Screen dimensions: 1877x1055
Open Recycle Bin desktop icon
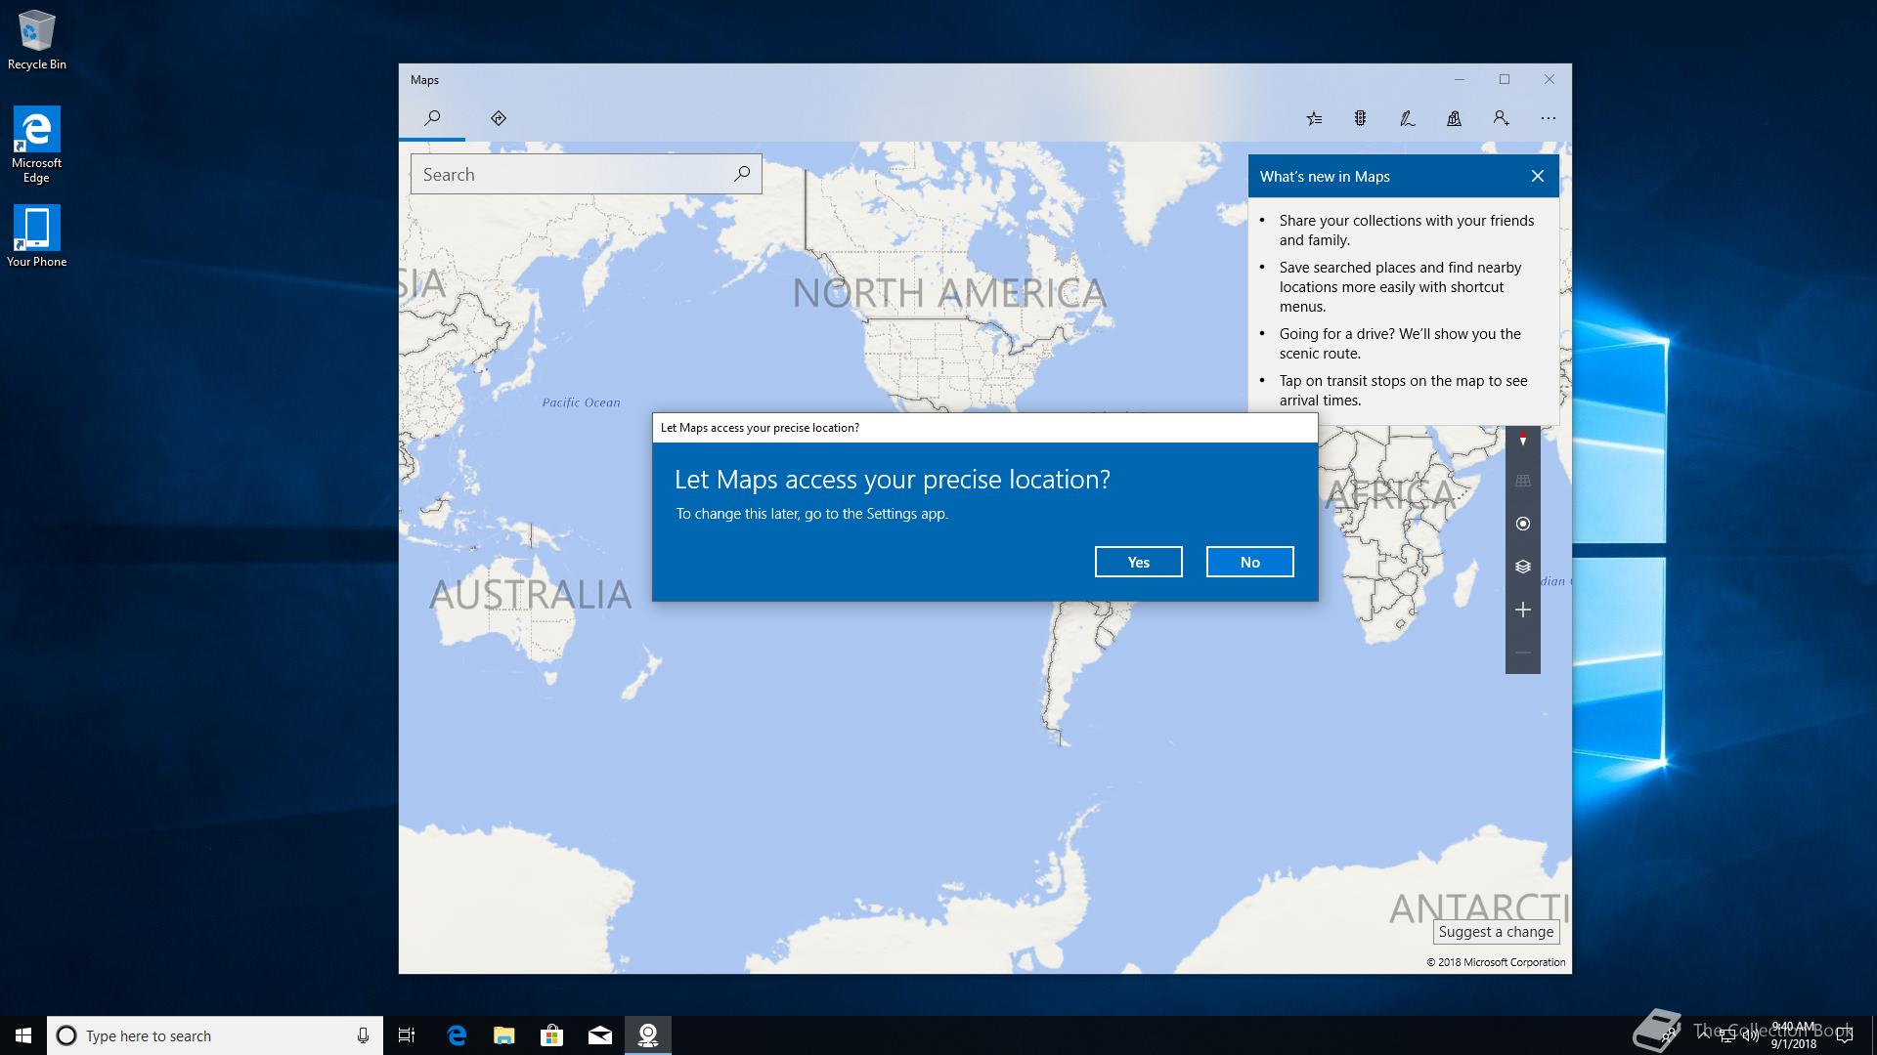pyautogui.click(x=37, y=40)
